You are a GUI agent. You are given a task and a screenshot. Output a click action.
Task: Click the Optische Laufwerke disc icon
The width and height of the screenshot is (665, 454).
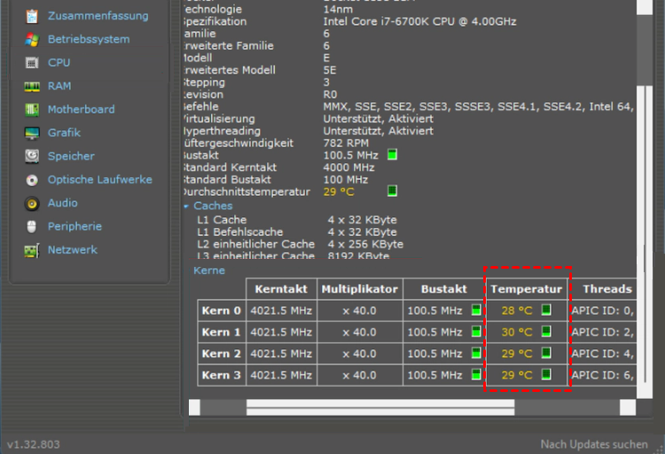[32, 180]
